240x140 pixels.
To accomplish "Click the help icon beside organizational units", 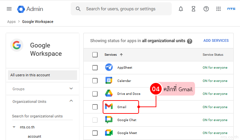I will click(x=189, y=41).
